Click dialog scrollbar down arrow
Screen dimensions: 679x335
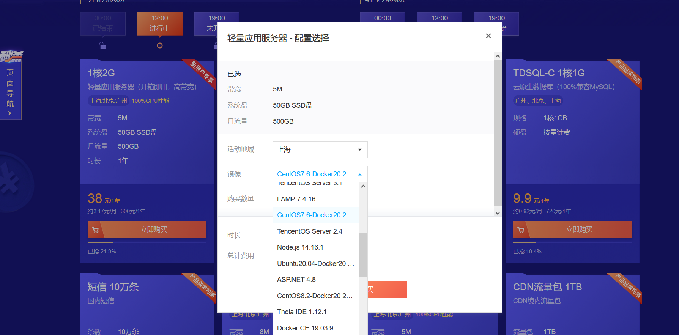498,213
